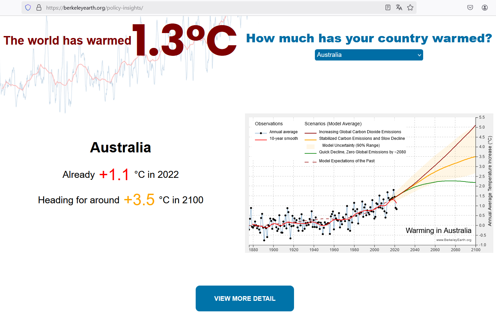496x314 pixels.
Task: Click the translate page icon
Action: click(399, 8)
